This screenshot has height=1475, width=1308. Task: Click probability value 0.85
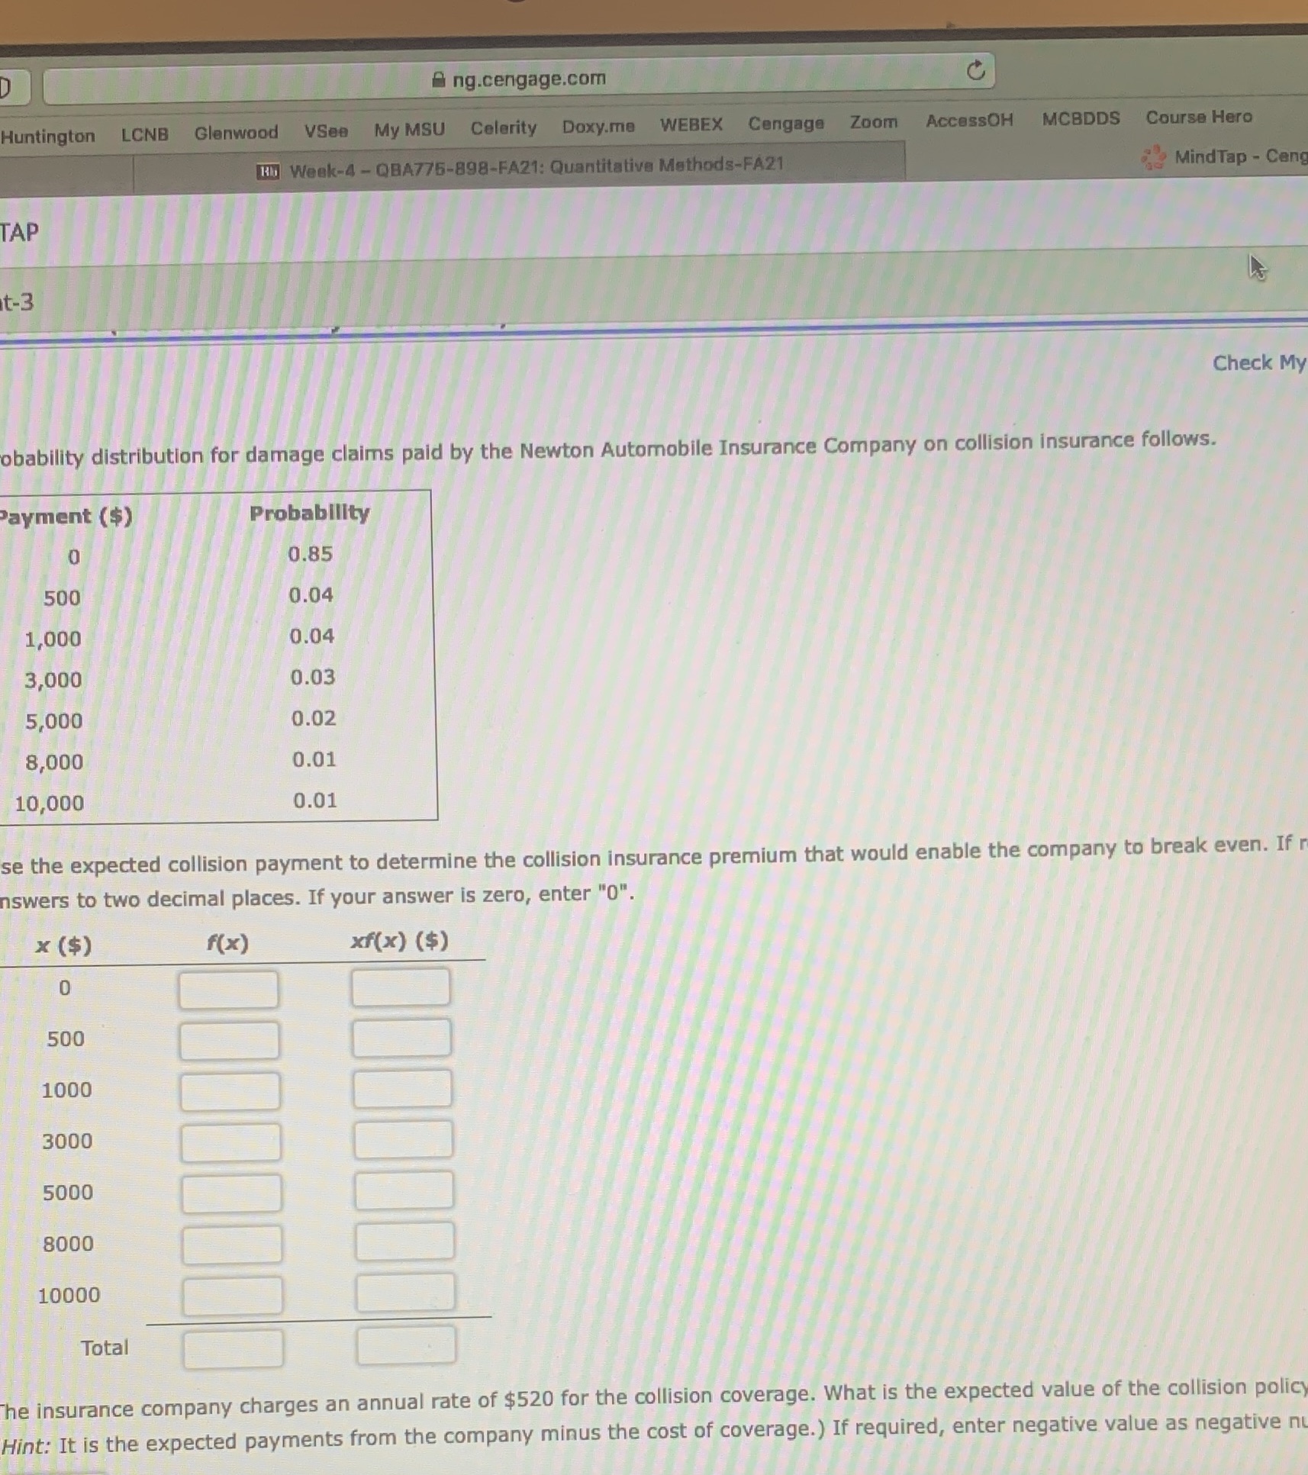click(x=310, y=554)
